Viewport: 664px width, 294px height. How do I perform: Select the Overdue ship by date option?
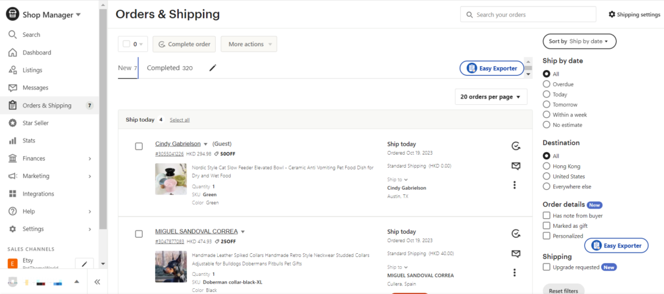pyautogui.click(x=547, y=84)
